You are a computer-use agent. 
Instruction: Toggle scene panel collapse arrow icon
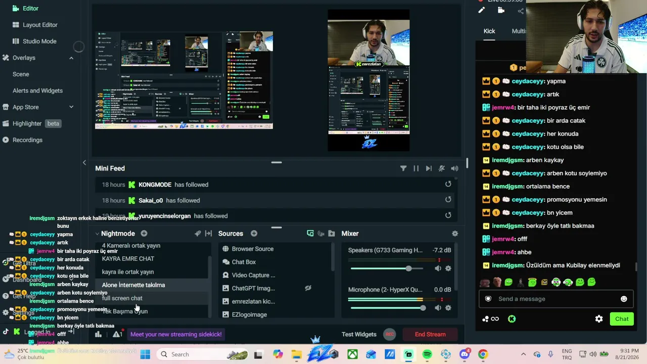(208, 234)
